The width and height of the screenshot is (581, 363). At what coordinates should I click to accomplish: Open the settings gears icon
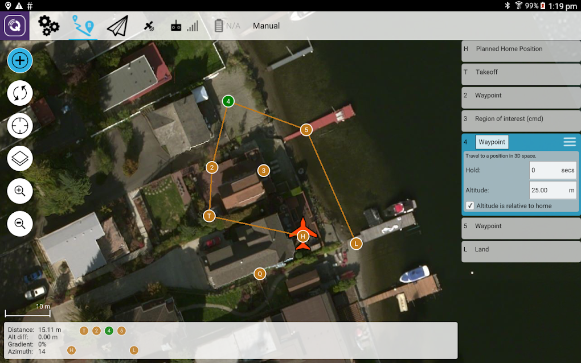pyautogui.click(x=48, y=26)
